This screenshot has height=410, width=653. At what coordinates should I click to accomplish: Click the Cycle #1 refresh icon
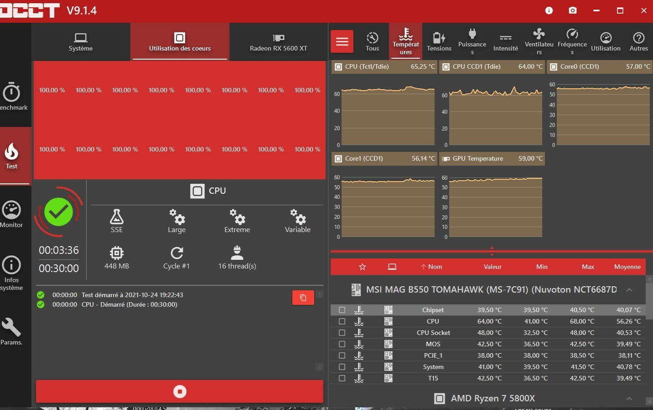177,253
